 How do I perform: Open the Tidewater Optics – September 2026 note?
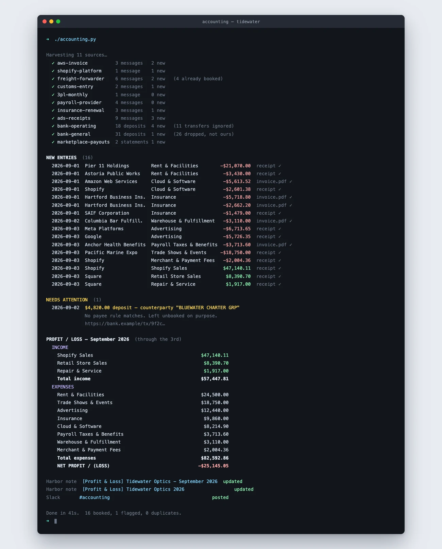pos(150,481)
